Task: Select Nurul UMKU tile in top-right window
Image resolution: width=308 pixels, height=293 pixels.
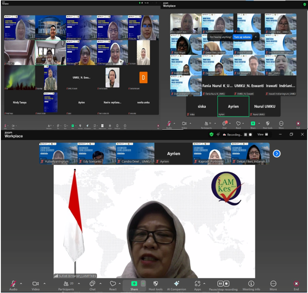Action: coord(265,106)
